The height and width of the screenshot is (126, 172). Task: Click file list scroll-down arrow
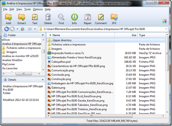click(167, 112)
